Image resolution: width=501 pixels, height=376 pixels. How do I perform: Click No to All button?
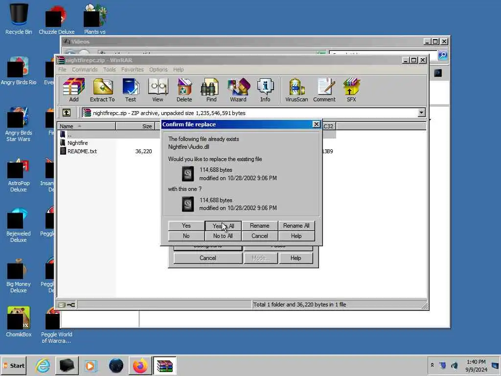point(223,236)
